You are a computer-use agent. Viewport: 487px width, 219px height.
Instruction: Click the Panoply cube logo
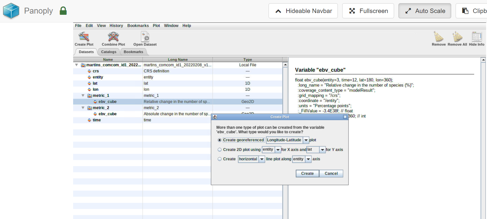tap(11, 11)
